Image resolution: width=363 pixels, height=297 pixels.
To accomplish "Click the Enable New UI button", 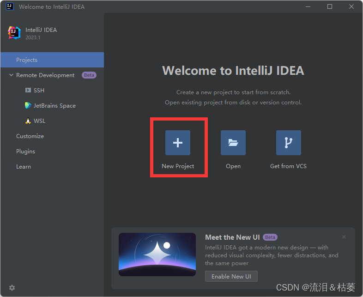I will [231, 276].
